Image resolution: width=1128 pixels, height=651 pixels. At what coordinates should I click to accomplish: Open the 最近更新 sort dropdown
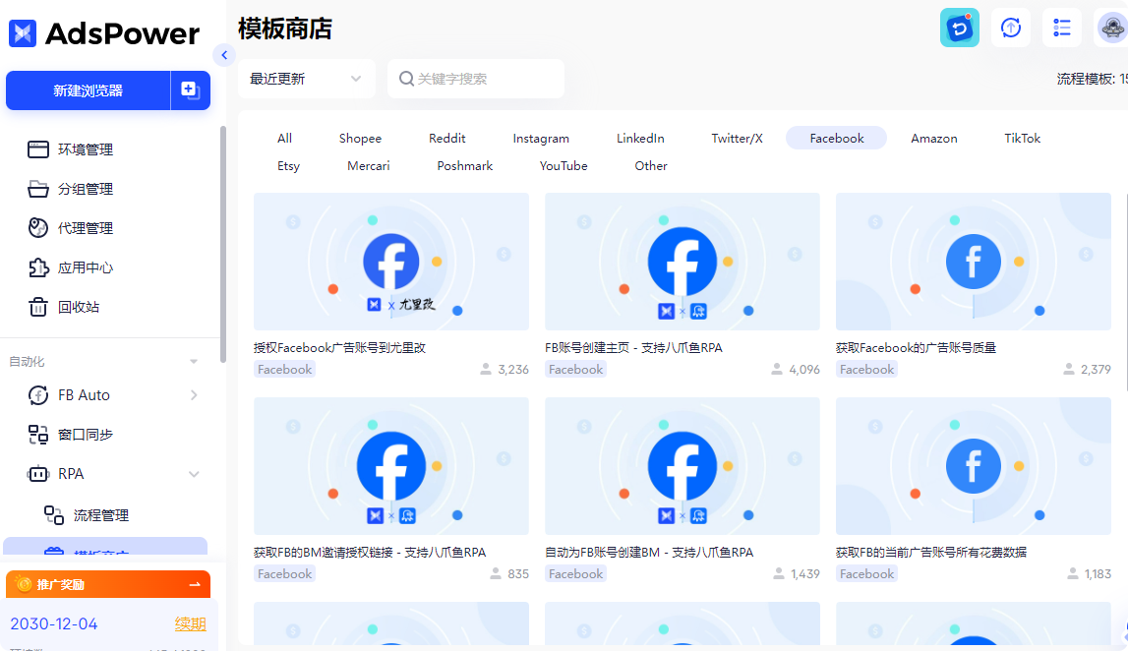[x=307, y=79]
